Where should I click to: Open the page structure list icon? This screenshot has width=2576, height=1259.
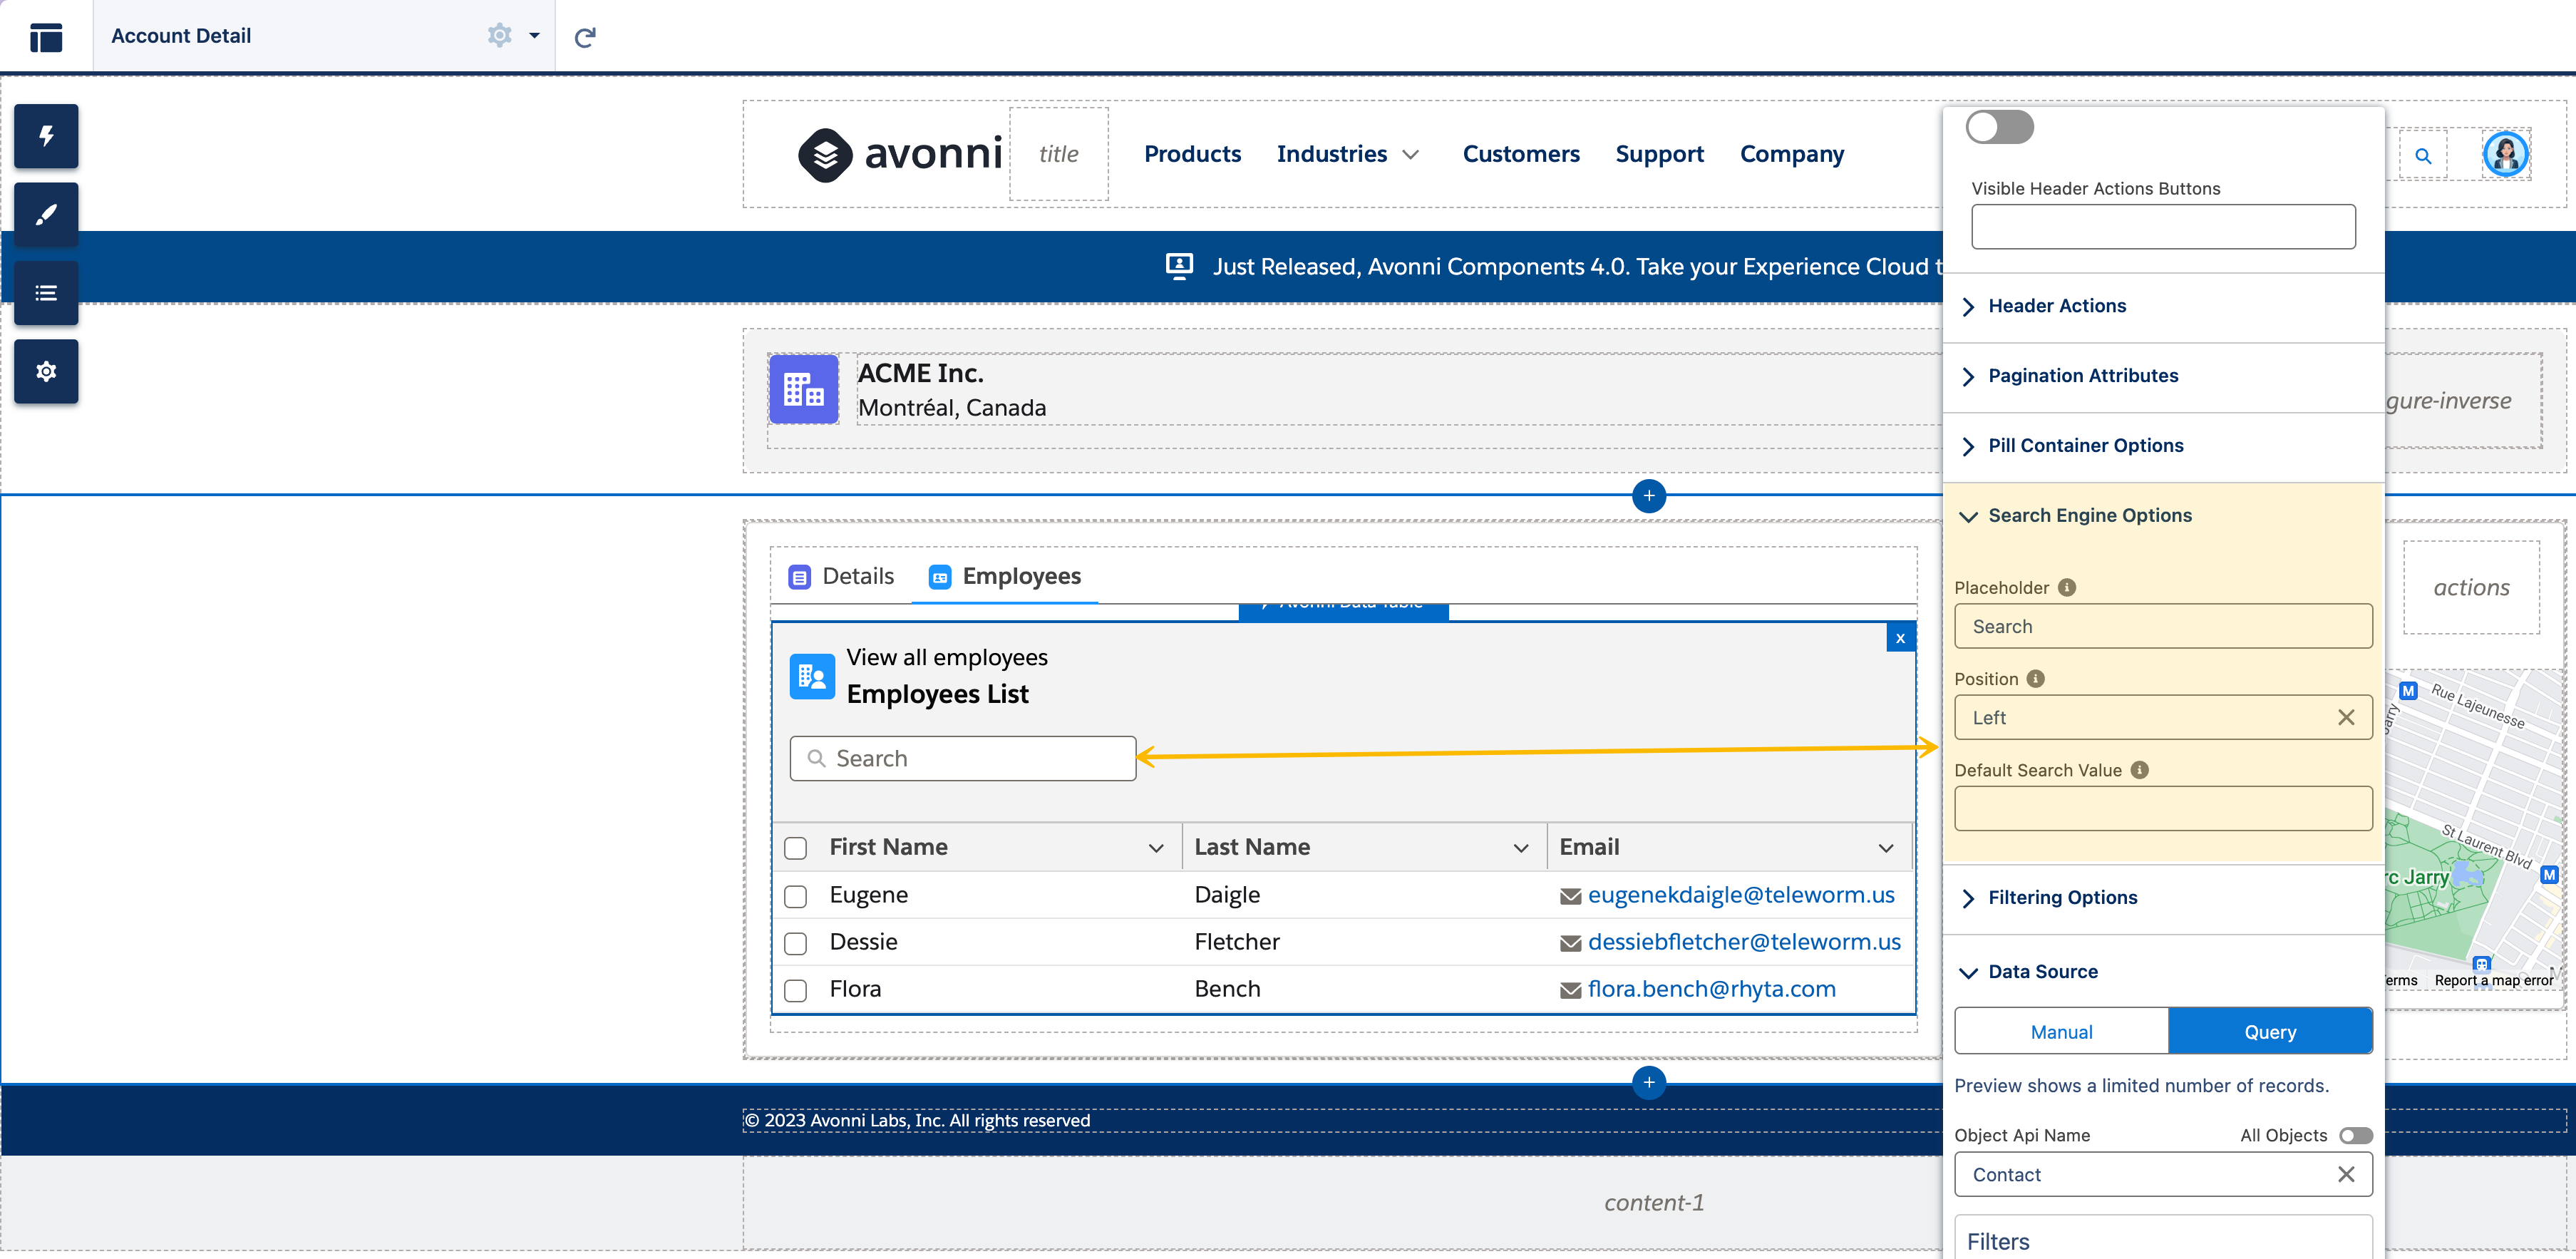[46, 293]
